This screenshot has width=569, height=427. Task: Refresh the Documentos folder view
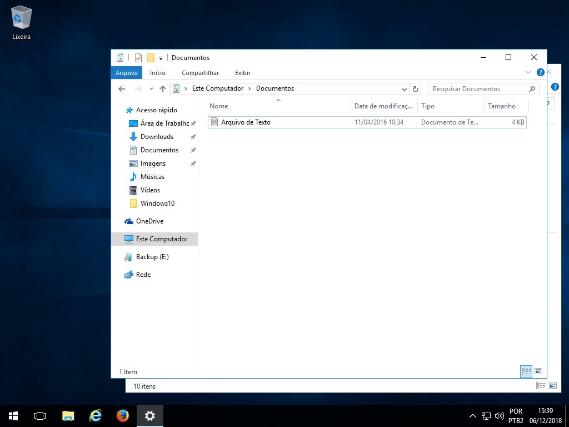click(416, 89)
